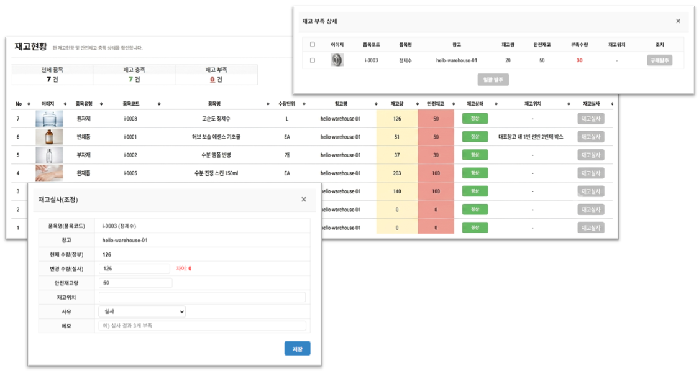Sort table by 재고상태 column
The width and height of the screenshot is (699, 373).
(496, 104)
